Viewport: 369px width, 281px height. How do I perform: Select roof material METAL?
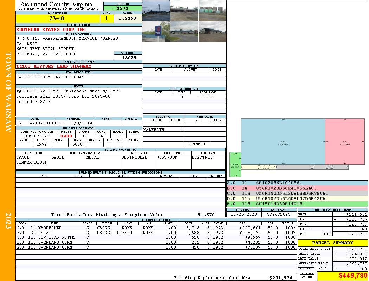click(x=93, y=157)
